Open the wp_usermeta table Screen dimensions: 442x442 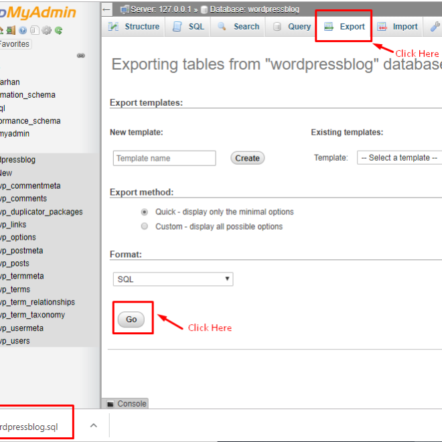point(21,328)
